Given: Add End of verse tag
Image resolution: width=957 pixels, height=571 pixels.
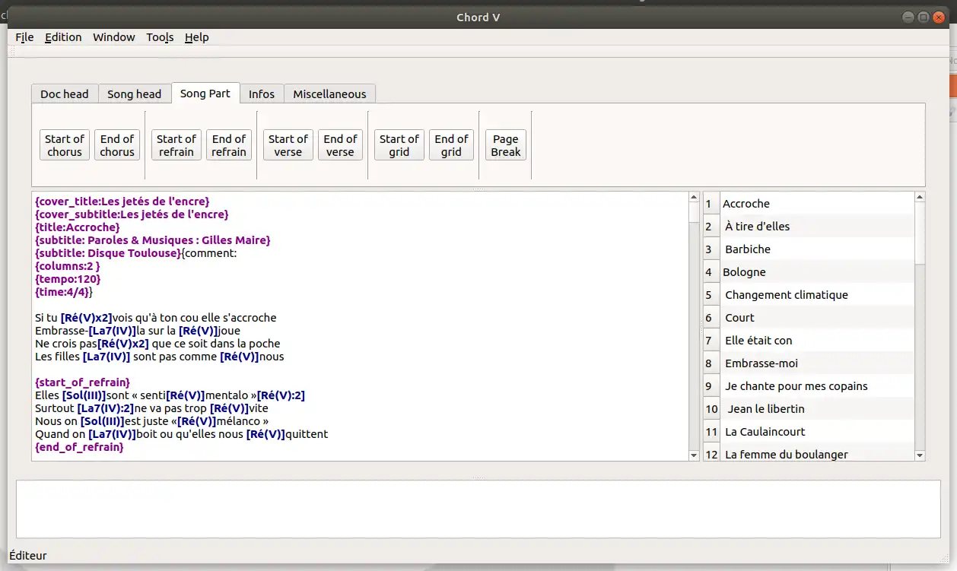Looking at the screenshot, I should click(340, 145).
